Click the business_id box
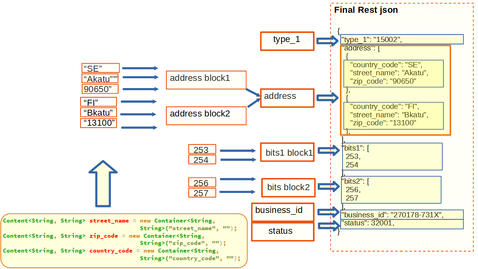The image size is (478, 269). coord(282,212)
